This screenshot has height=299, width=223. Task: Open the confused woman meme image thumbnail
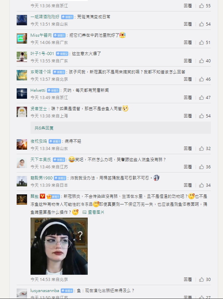pos(59,246)
